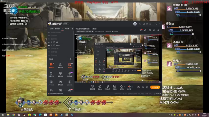
Task: Open the download-arrow tool in third row left
Action: (51, 83)
